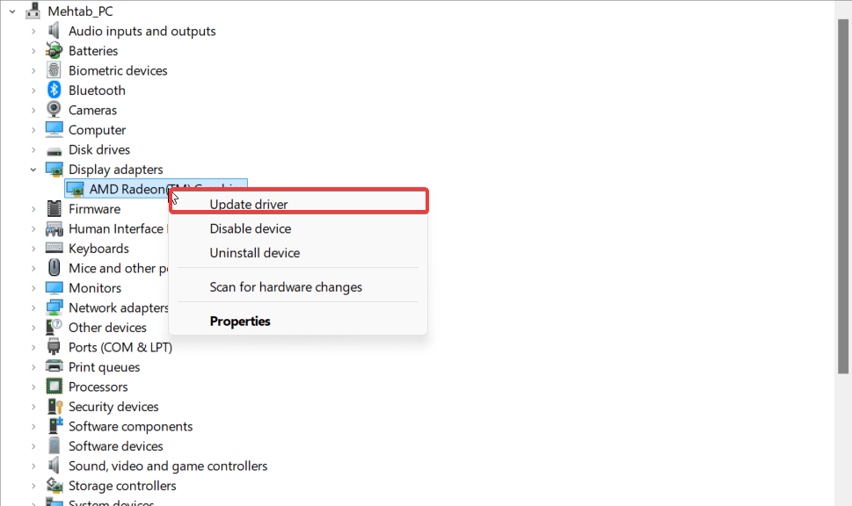The width and height of the screenshot is (852, 506).
Task: Click the Security devices key icon
Action: tap(54, 407)
